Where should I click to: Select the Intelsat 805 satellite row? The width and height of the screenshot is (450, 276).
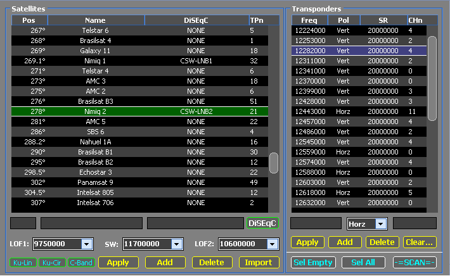tap(140, 192)
